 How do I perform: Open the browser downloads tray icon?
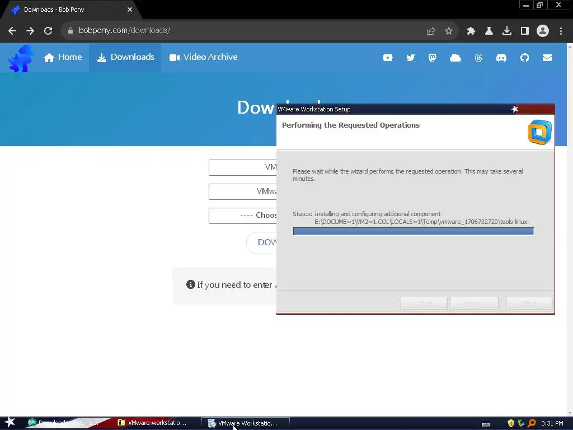(507, 31)
